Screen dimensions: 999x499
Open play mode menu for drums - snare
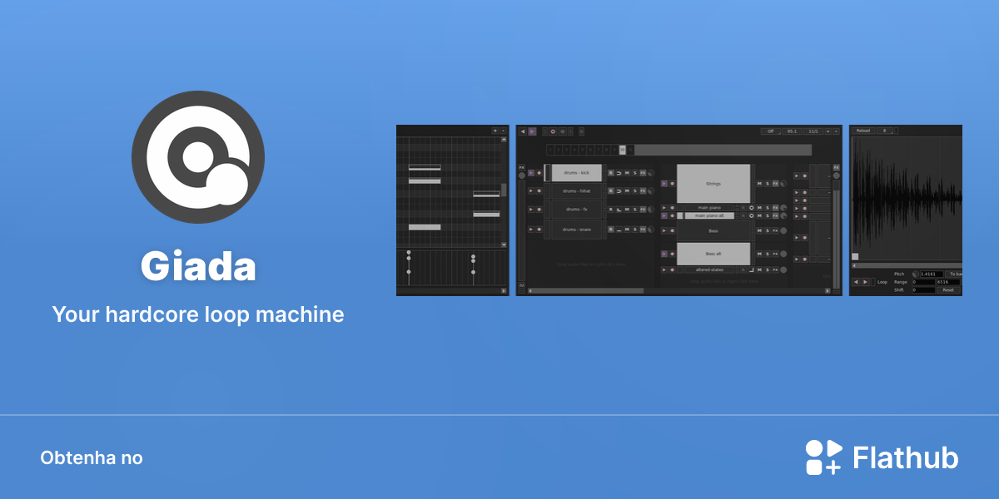619,230
